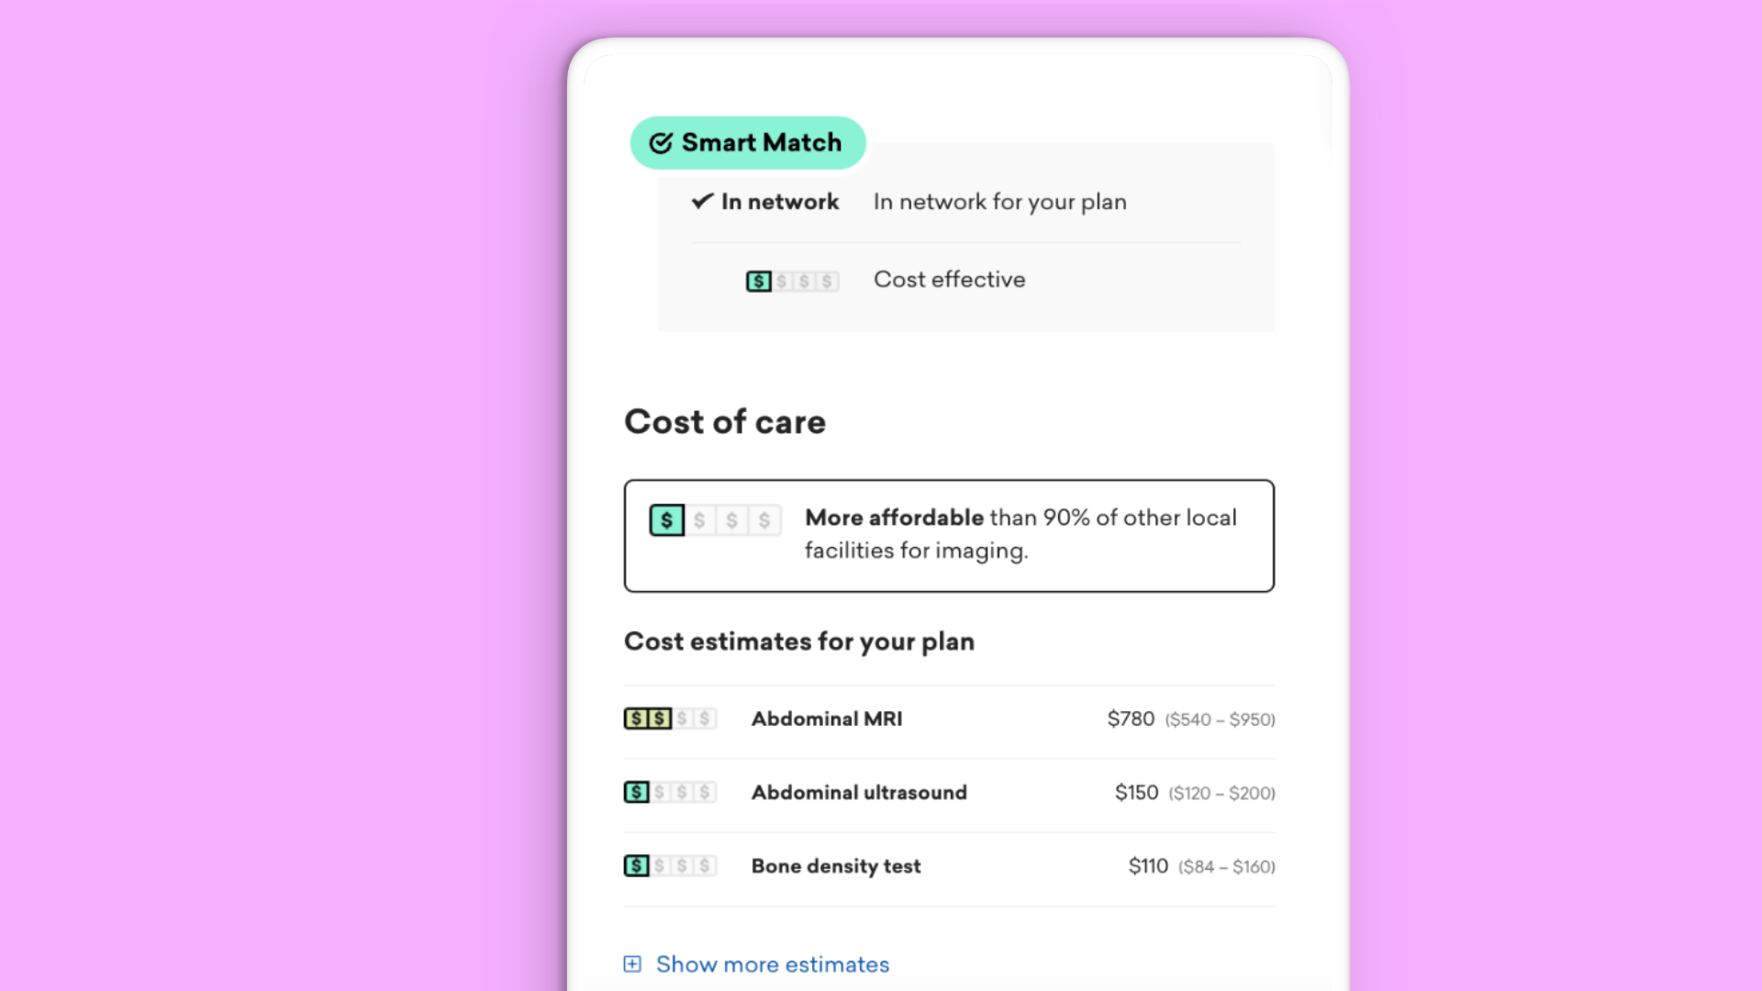
Task: Click the In network checkmark icon
Action: coord(702,201)
